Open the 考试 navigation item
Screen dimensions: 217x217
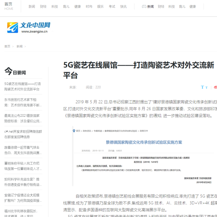(x=112, y=6)
